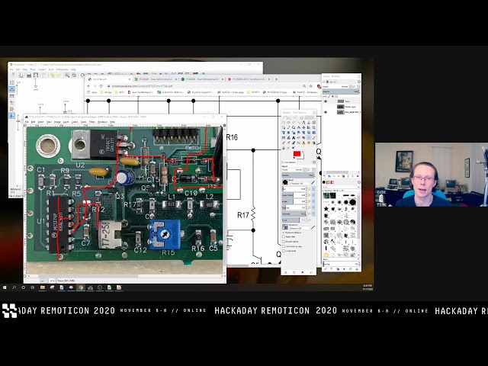This screenshot has width=488, height=366.
Task: Open the Apps bookmark in Chrome
Action: 91,92
